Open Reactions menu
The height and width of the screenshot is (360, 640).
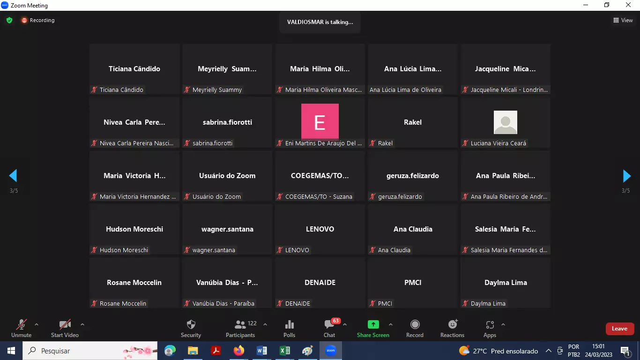point(452,328)
